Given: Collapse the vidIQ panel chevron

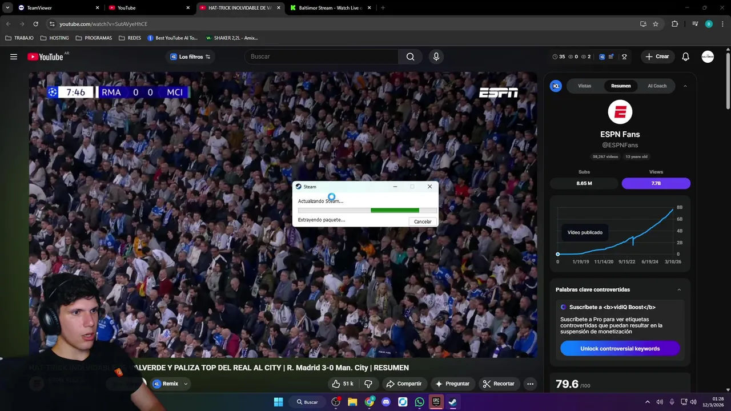Looking at the screenshot, I should 685,86.
